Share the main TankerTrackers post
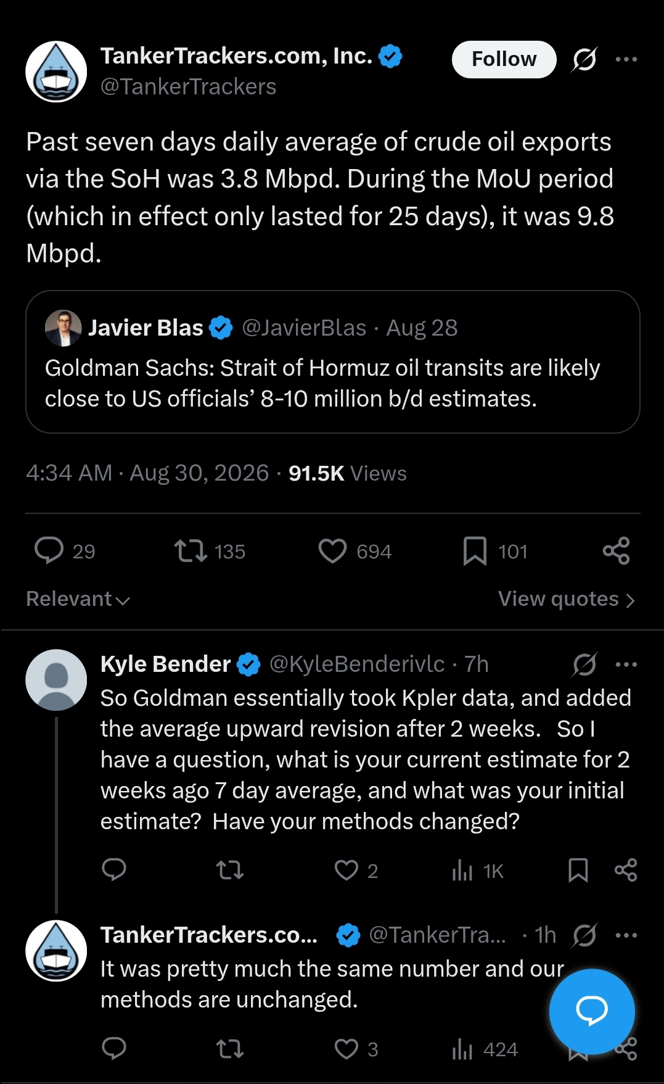This screenshot has height=1084, width=664. click(x=616, y=551)
